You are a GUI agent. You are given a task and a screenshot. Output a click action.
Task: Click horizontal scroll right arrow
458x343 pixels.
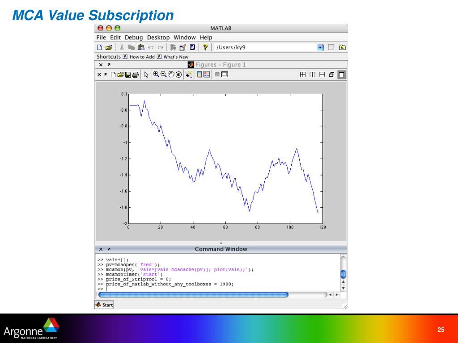tap(337, 295)
